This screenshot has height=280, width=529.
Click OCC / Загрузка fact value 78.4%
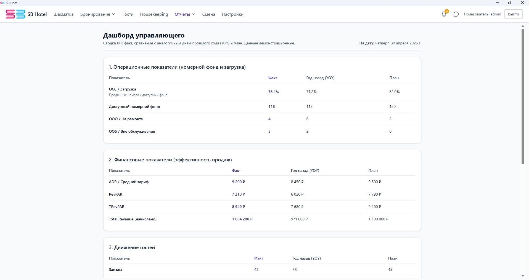click(x=273, y=92)
